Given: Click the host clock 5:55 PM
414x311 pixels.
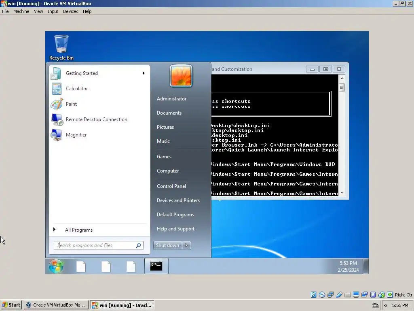Looking at the screenshot, I should click(400, 305).
